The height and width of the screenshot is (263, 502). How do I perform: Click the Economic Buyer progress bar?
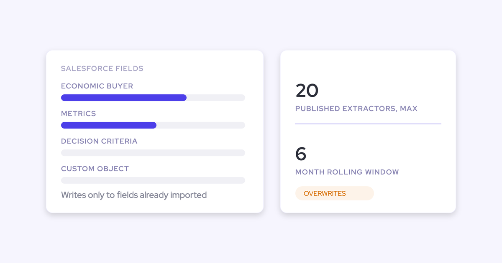point(153,98)
